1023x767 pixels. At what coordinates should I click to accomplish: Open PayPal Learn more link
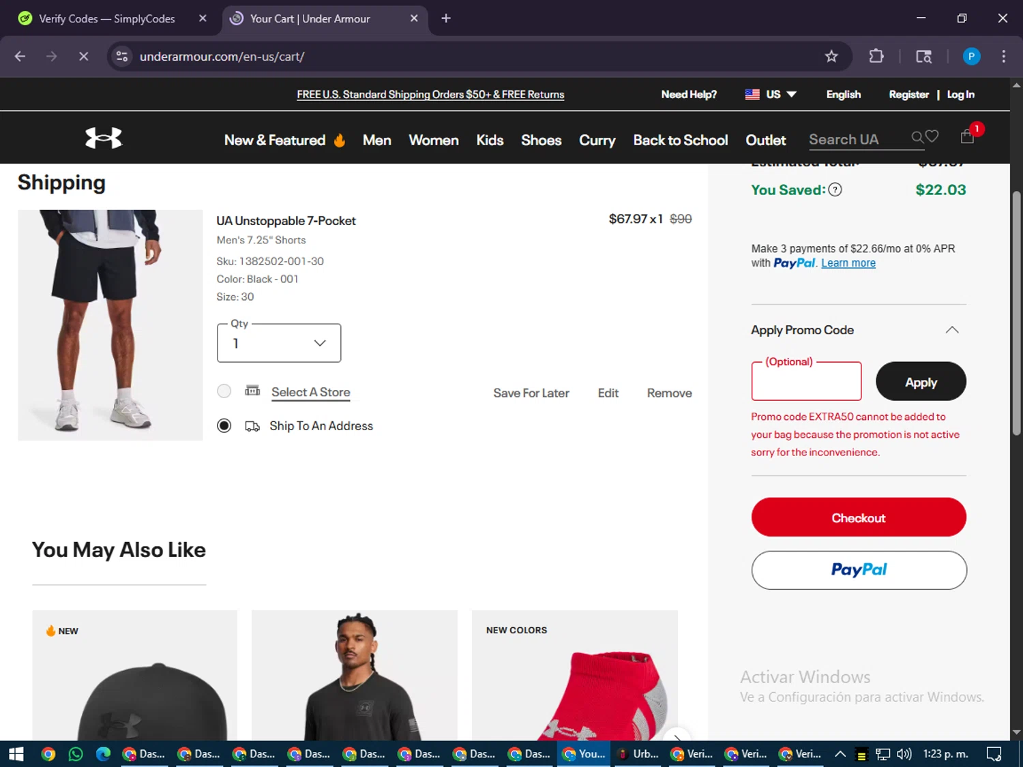tap(848, 263)
